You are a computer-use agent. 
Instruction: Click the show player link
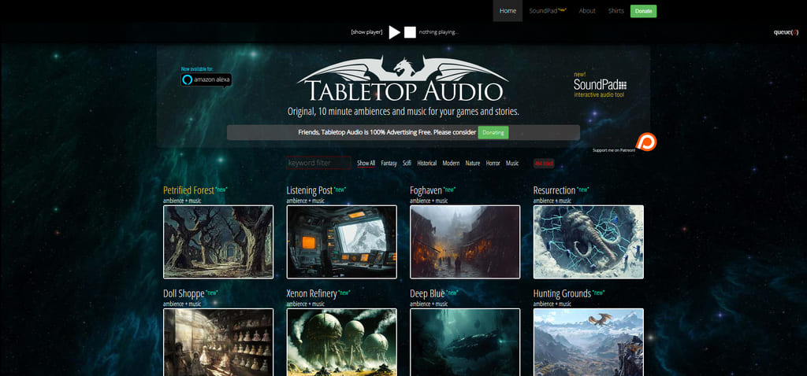tap(366, 31)
